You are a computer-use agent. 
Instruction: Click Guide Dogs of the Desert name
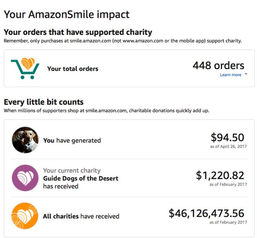point(81,178)
